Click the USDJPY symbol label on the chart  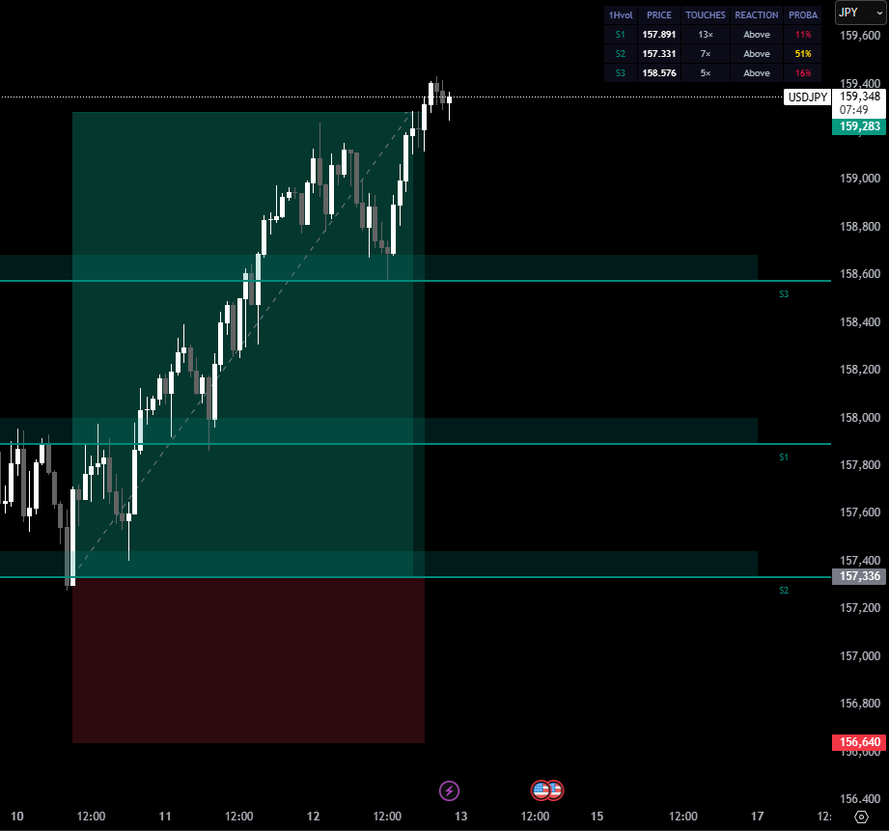coord(806,97)
